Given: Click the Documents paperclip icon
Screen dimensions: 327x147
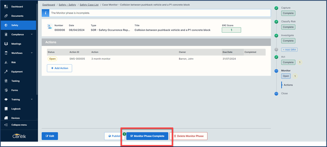Looking at the screenshot, I should pyautogui.click(x=6, y=16).
